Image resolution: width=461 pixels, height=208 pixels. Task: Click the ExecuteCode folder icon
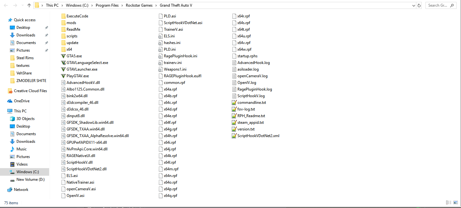(63, 16)
